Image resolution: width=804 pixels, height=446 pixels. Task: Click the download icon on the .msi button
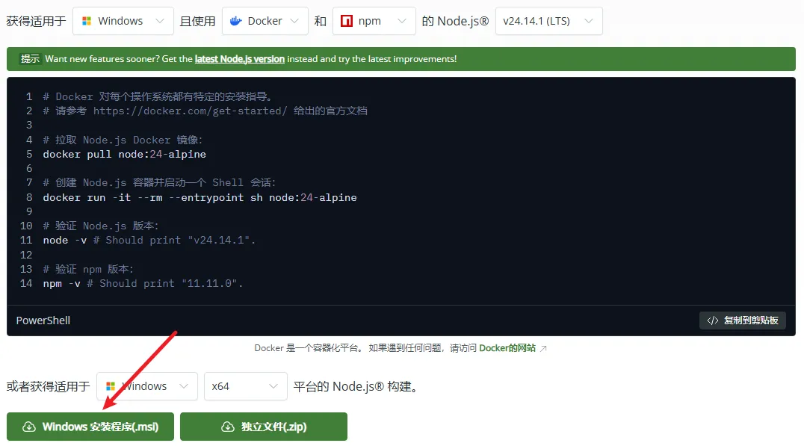pos(29,427)
